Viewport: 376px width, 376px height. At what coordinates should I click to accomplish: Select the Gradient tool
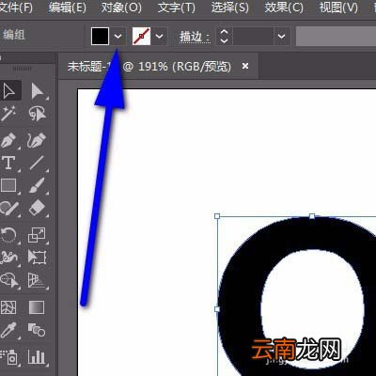coord(37,307)
